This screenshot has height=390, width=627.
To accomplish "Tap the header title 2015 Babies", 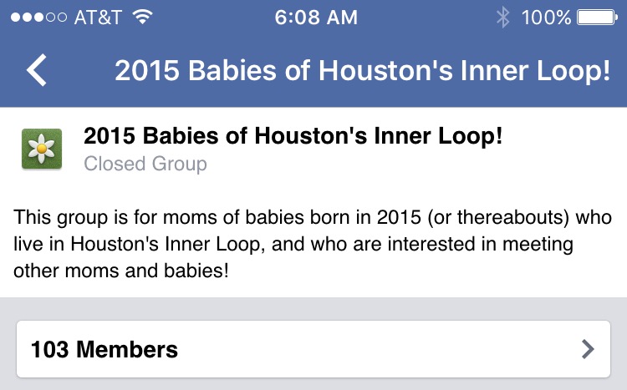I will click(362, 71).
